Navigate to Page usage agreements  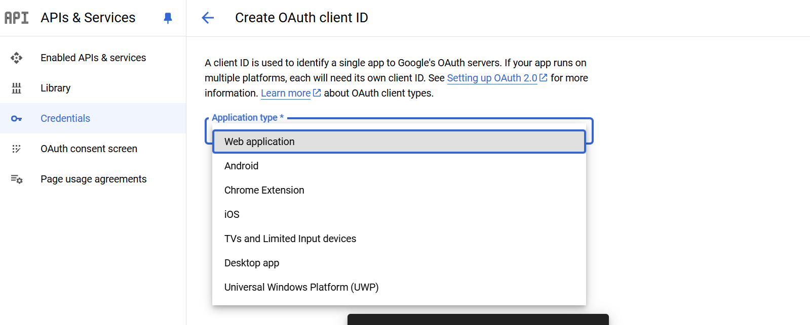coord(93,179)
